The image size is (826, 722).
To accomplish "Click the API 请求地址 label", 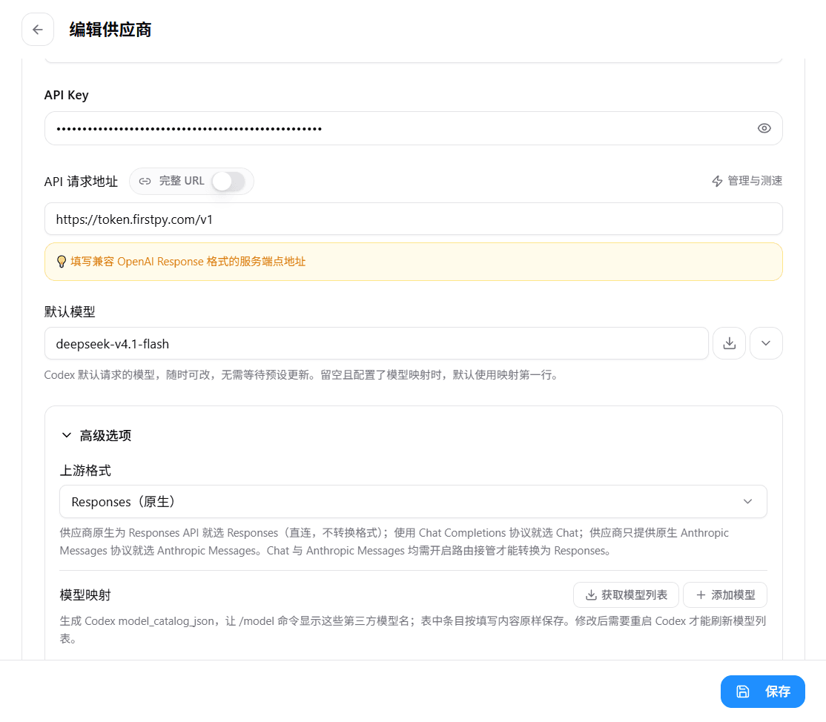I will 81,182.
